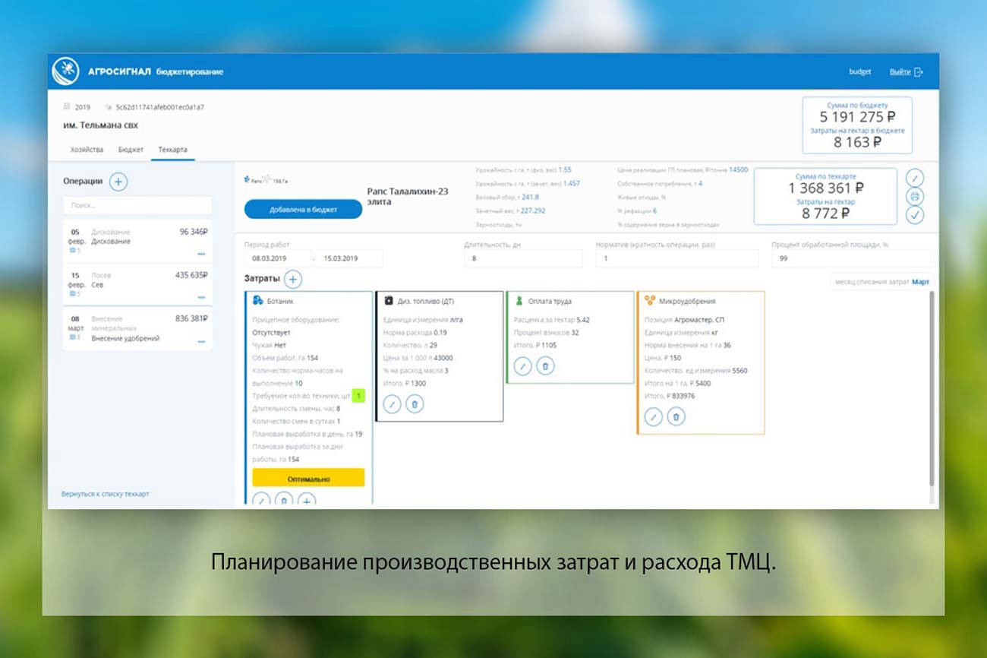Screen dimensions: 987x658
Task: Click the pencil edit icon beside the techcard total
Action: click(x=916, y=179)
